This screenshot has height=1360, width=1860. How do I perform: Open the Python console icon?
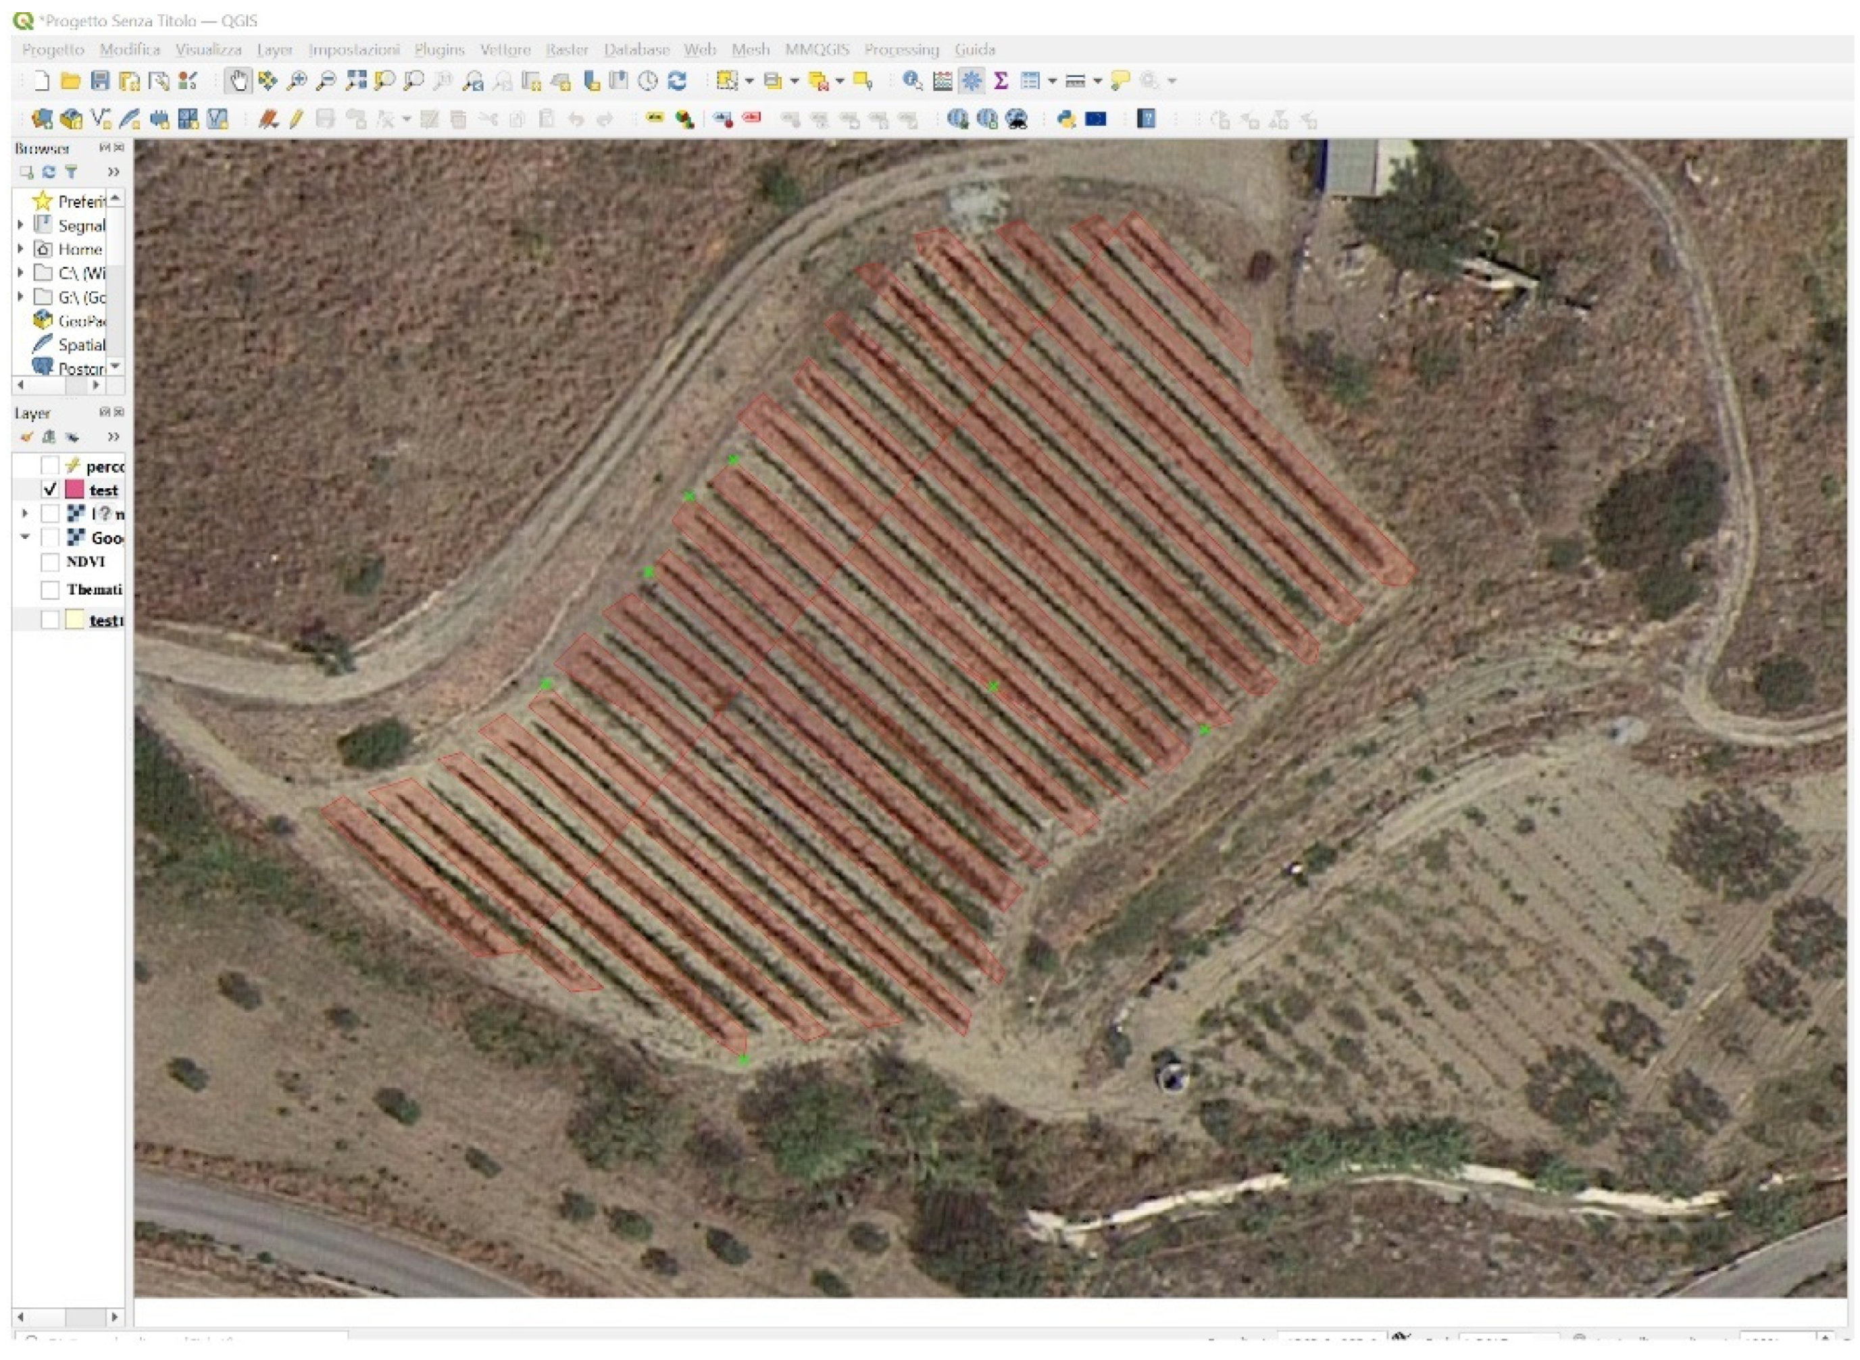[1066, 120]
